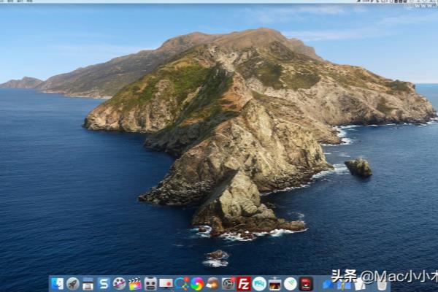Open the white circle green-logo app

coord(291,284)
